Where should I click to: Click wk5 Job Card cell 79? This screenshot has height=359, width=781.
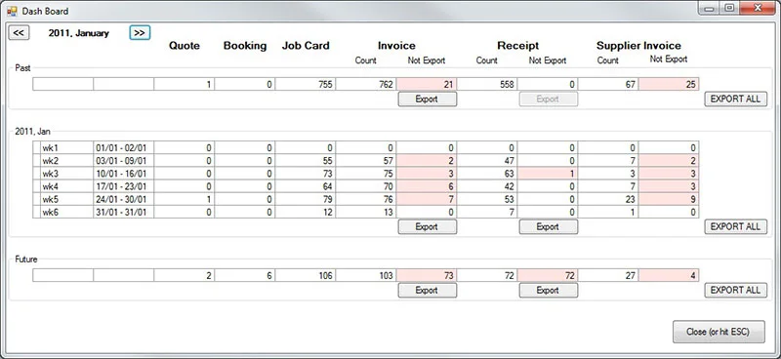306,200
